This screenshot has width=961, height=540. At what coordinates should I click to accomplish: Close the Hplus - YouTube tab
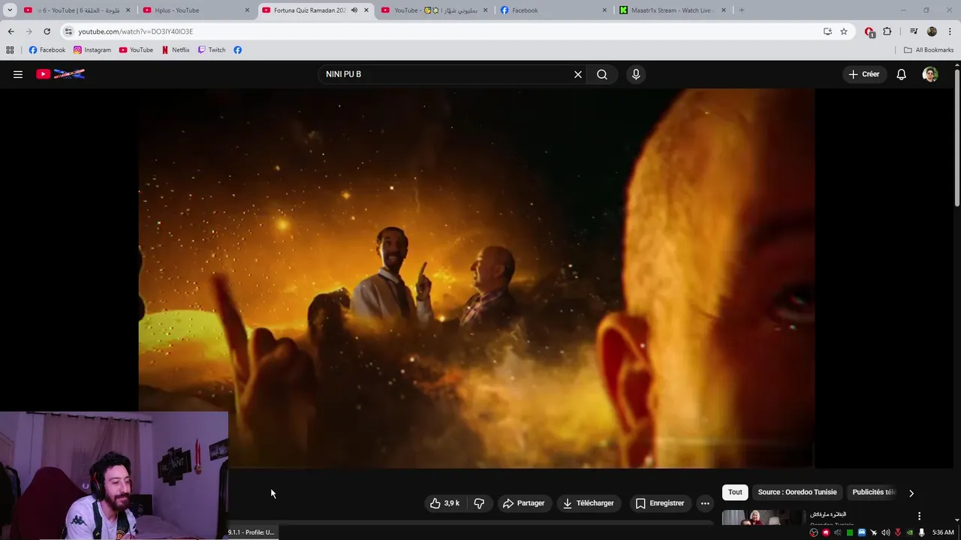(x=247, y=10)
